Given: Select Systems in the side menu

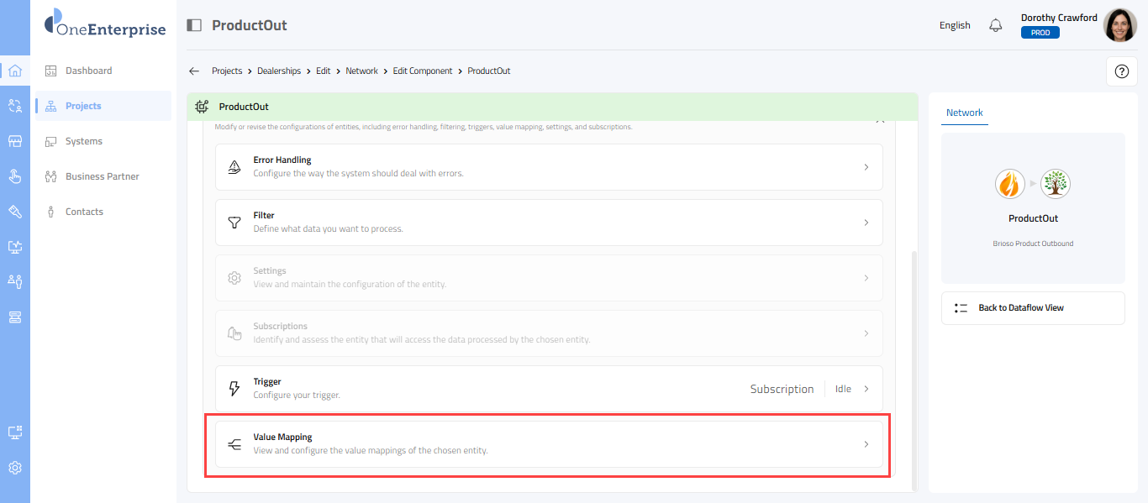Looking at the screenshot, I should click(84, 141).
